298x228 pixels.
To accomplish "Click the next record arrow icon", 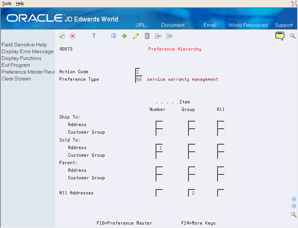I will (170, 36).
